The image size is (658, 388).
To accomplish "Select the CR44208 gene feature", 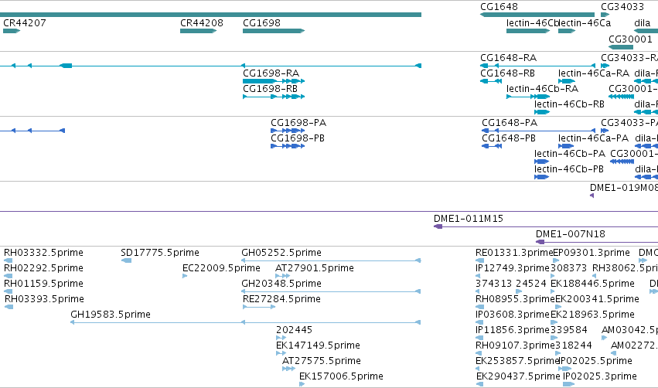I will [198, 31].
